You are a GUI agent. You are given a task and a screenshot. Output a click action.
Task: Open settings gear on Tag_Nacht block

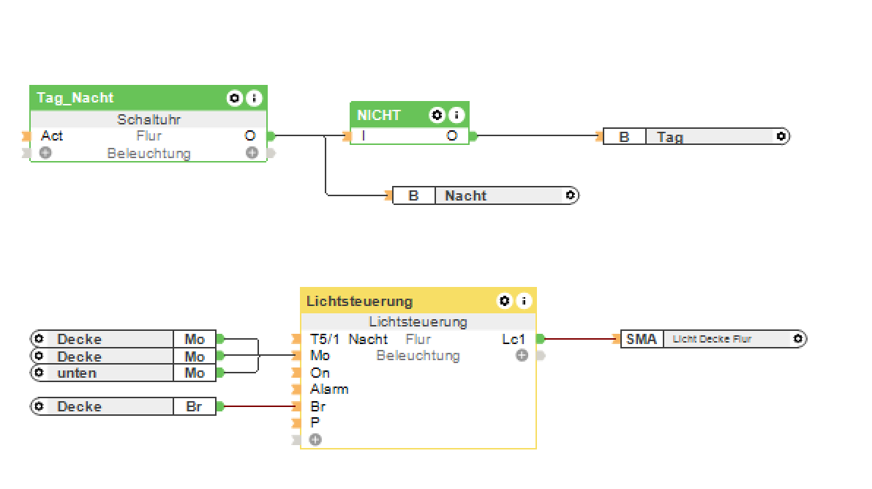point(235,99)
